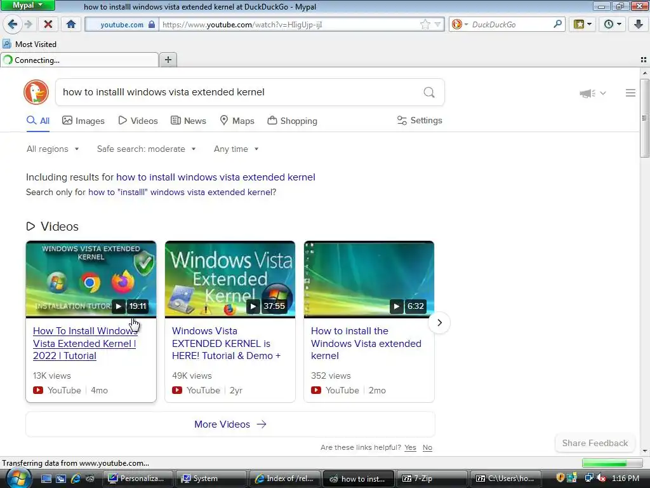The height and width of the screenshot is (488, 650).
Task: Open the Bookmarks menu button
Action: tap(583, 25)
